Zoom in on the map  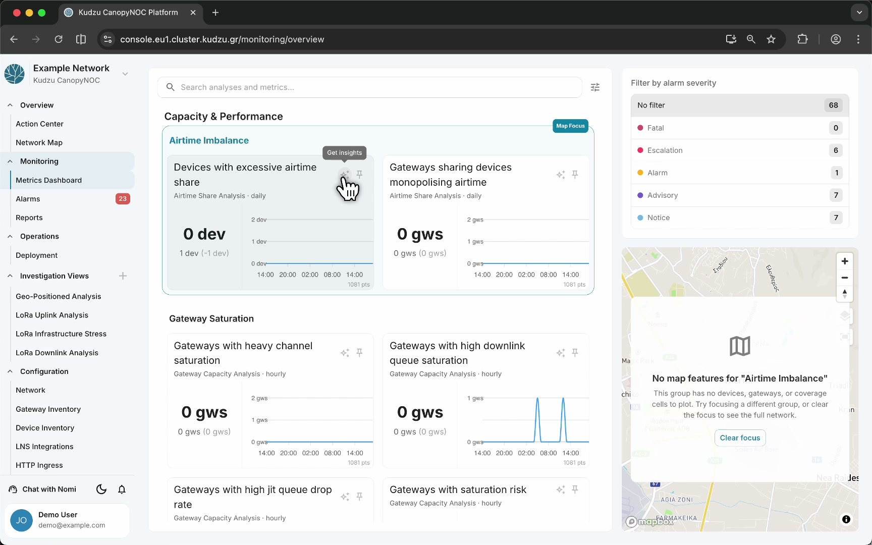(845, 261)
